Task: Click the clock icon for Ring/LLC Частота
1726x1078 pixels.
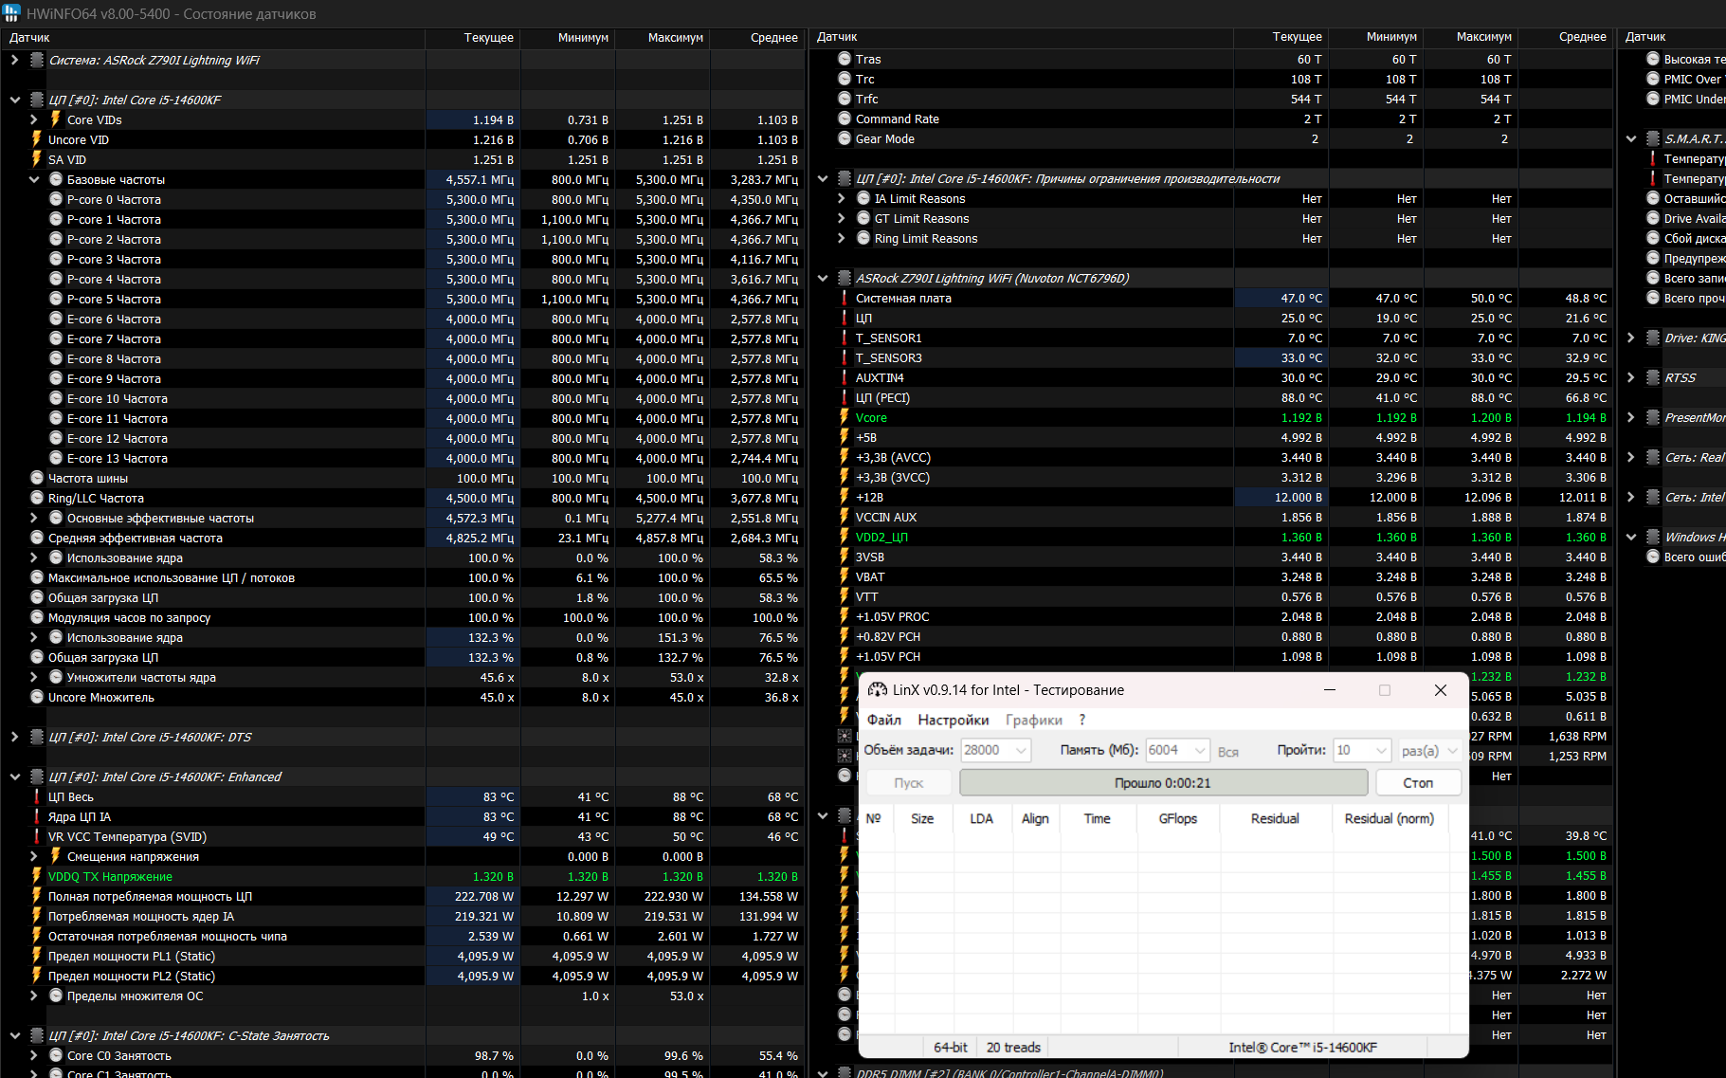Action: (37, 498)
